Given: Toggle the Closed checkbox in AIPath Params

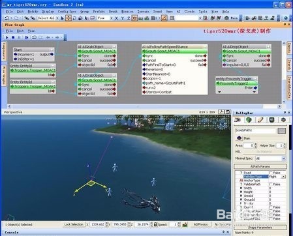Looking at the screenshot, I should [271, 207].
